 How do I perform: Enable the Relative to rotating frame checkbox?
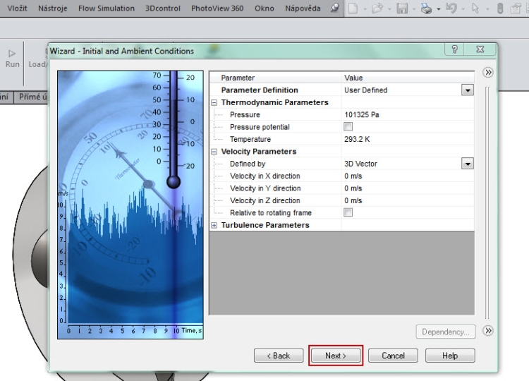coord(348,212)
